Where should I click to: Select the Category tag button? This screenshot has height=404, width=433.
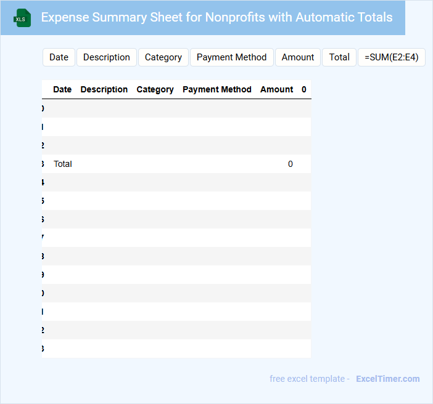(x=163, y=57)
